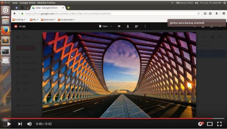Expand the screencast bookmarks folder
Image resolution: width=227 pixels, height=129 pixels.
pos(66,20)
